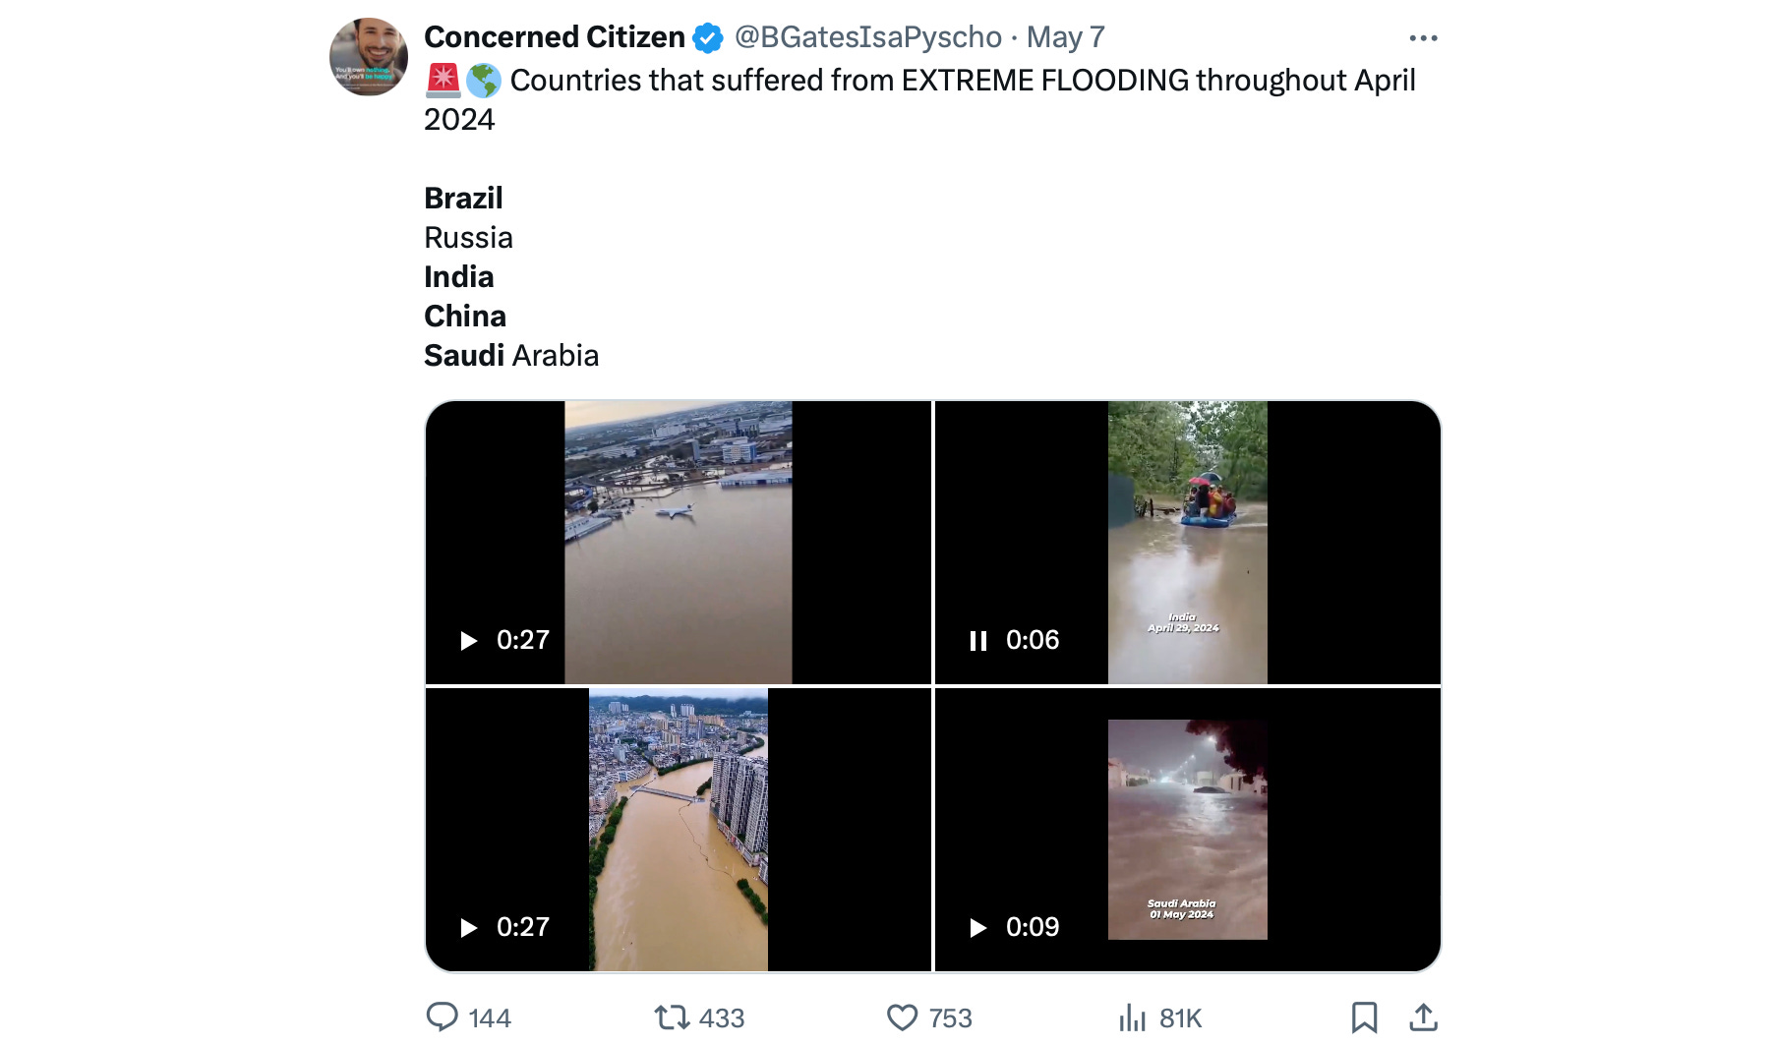Open the India rescue boat video thumbnail

(x=1187, y=542)
